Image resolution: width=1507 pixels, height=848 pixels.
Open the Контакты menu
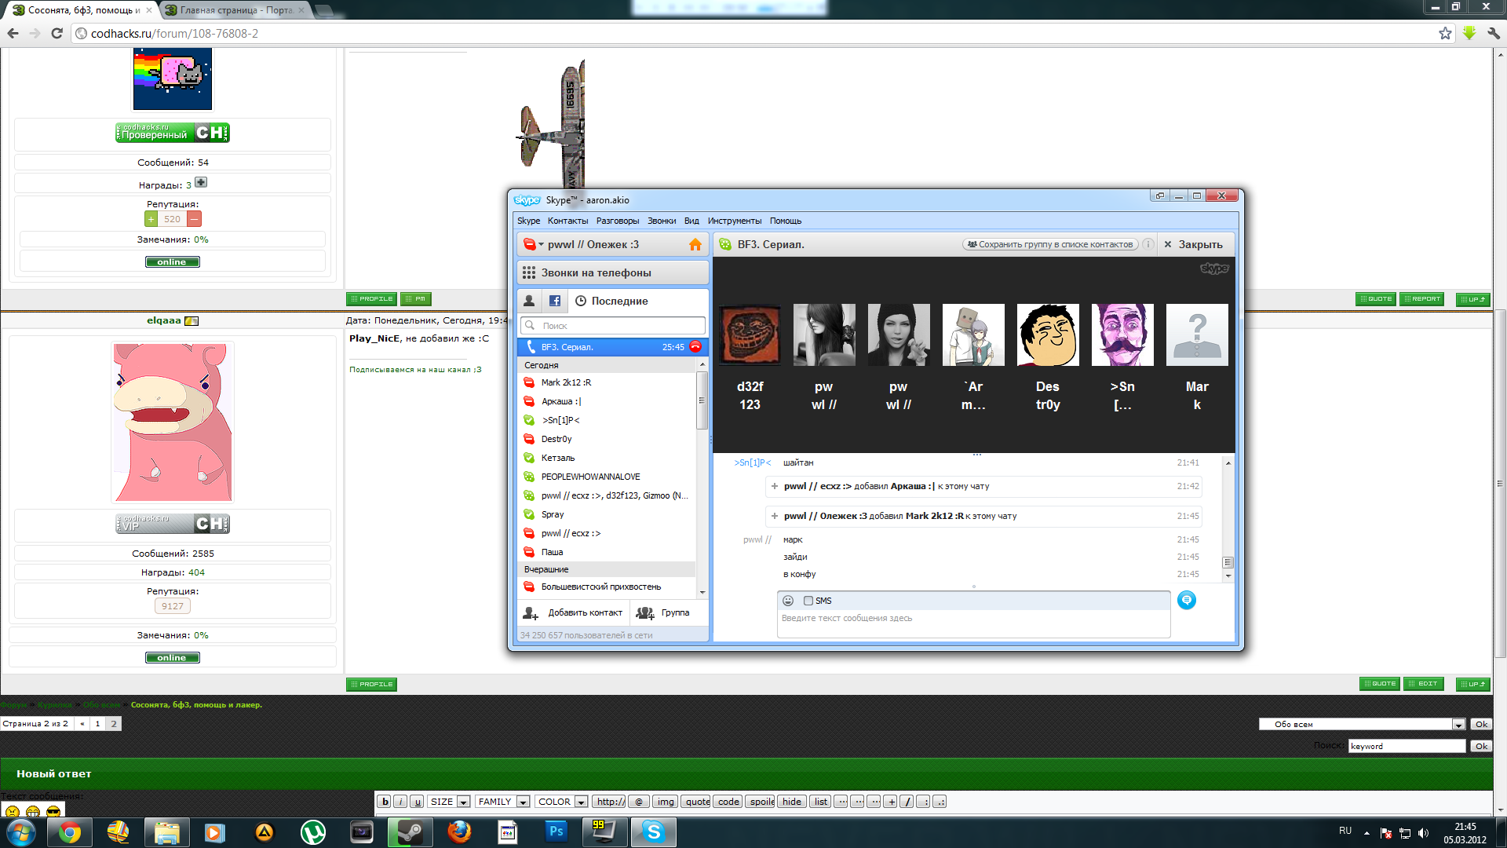(567, 221)
